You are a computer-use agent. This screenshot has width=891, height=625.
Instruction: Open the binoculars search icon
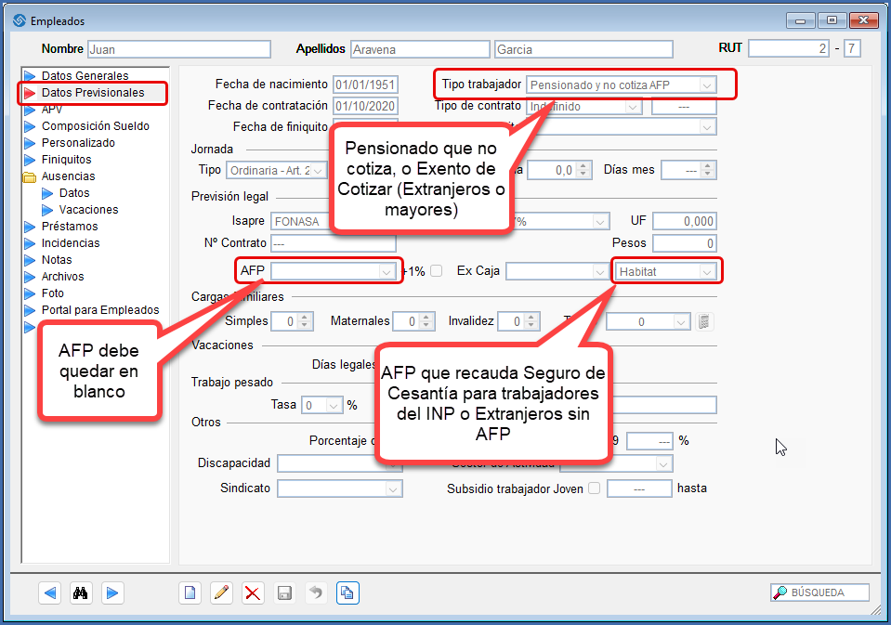click(x=81, y=593)
